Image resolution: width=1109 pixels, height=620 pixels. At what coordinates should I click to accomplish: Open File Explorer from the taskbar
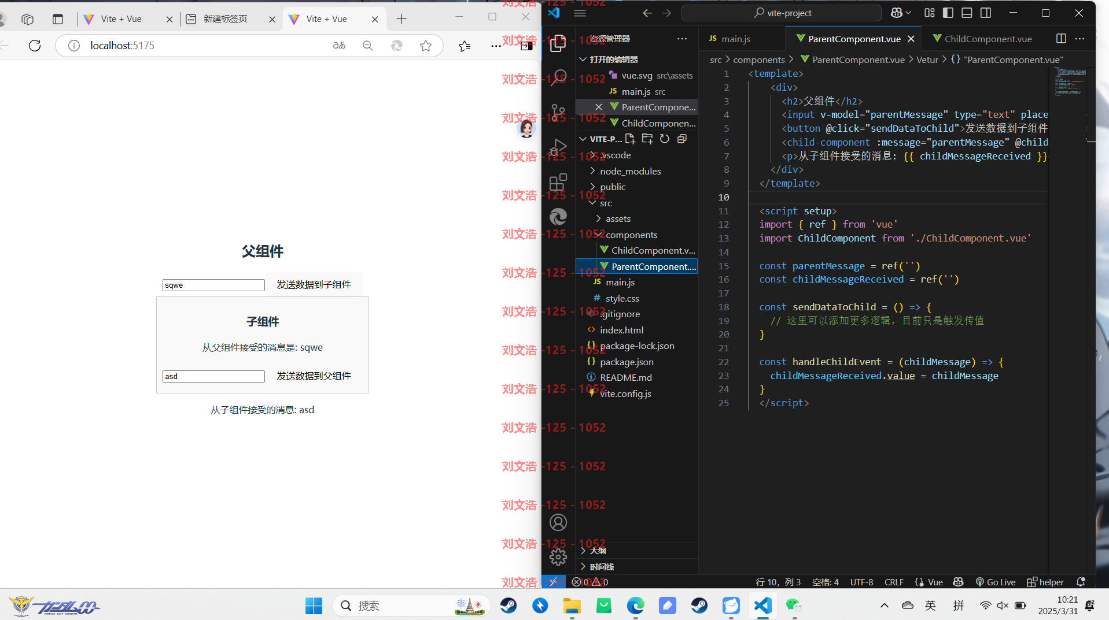click(572, 606)
